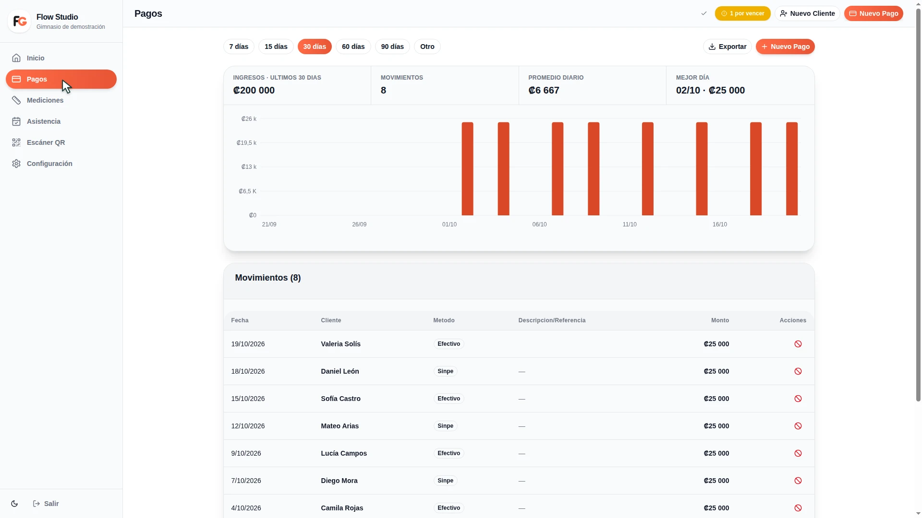The width and height of the screenshot is (922, 518).
Task: Toggle dark mode moon icon
Action: point(14,504)
